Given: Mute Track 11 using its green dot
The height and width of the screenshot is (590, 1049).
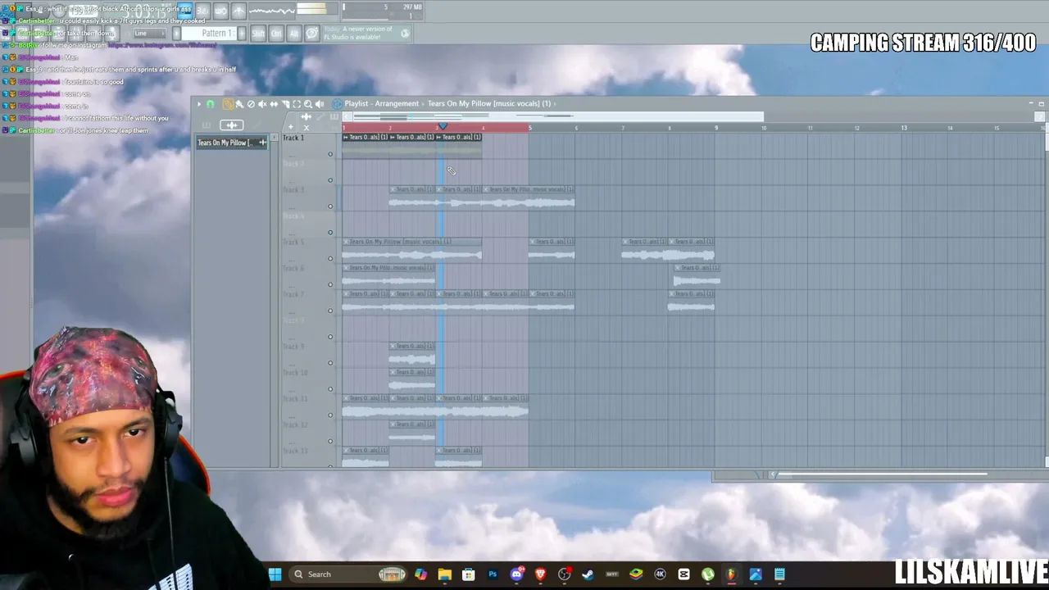Looking at the screenshot, I should click(x=330, y=415).
